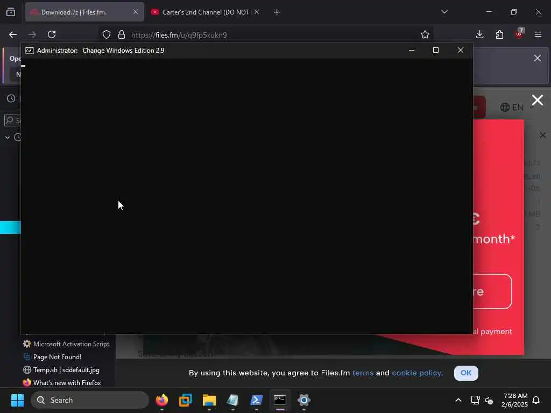This screenshot has height=413, width=551.
Task: Reload the current page
Action: click(x=52, y=34)
